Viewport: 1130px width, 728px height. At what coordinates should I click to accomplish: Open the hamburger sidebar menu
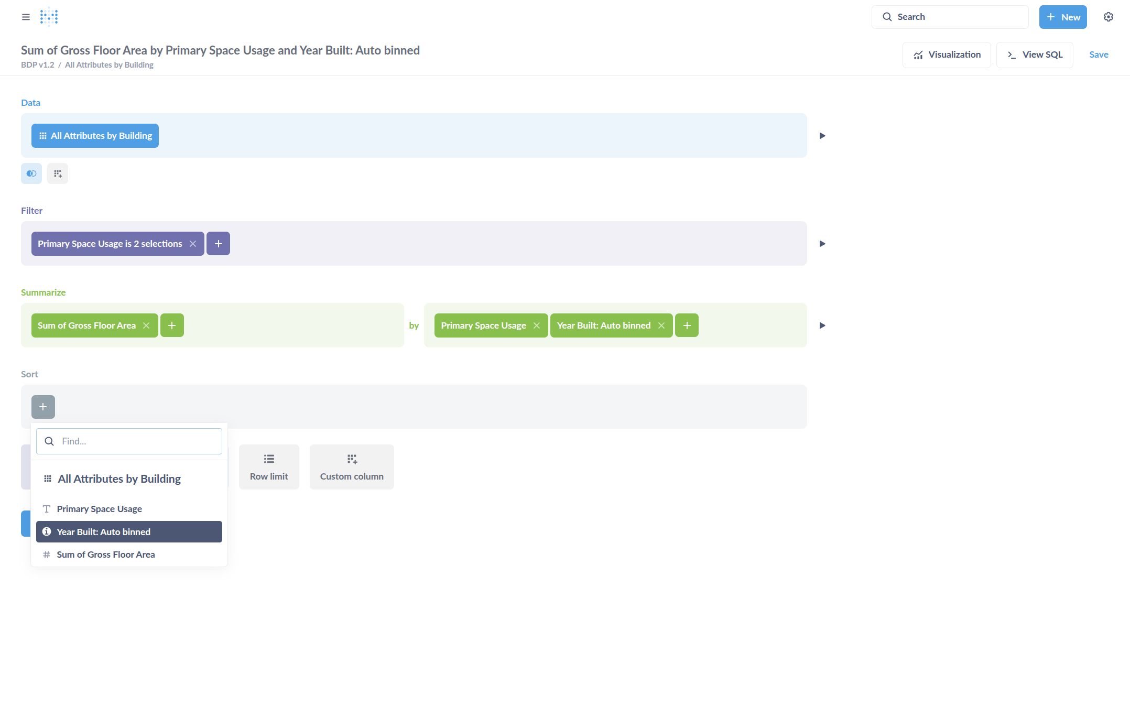(x=26, y=17)
